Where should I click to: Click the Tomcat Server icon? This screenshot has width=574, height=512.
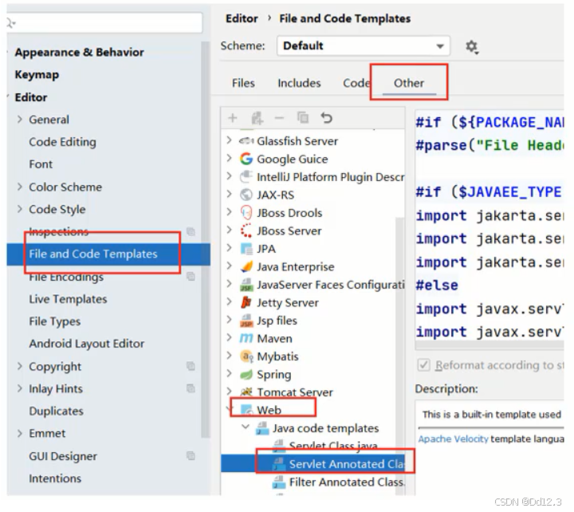click(x=246, y=392)
